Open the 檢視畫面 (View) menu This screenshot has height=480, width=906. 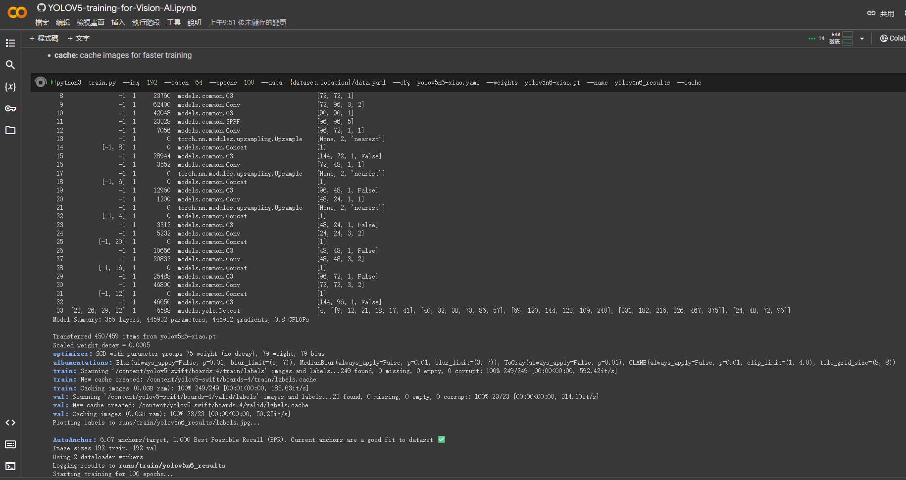(91, 22)
